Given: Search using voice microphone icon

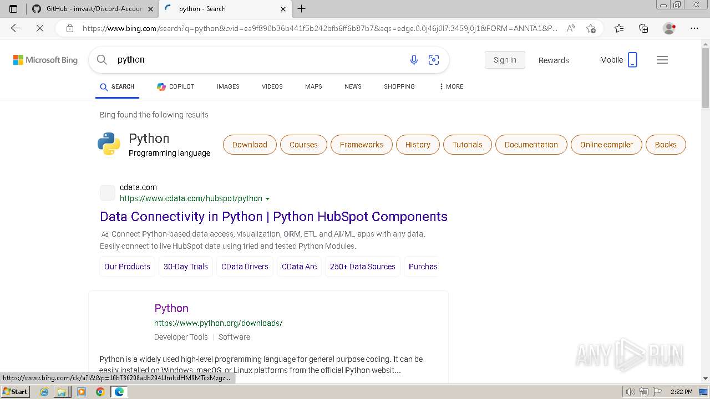Looking at the screenshot, I should tap(414, 60).
